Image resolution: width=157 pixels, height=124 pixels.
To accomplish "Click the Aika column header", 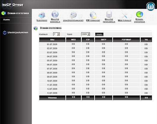I will (52, 40).
